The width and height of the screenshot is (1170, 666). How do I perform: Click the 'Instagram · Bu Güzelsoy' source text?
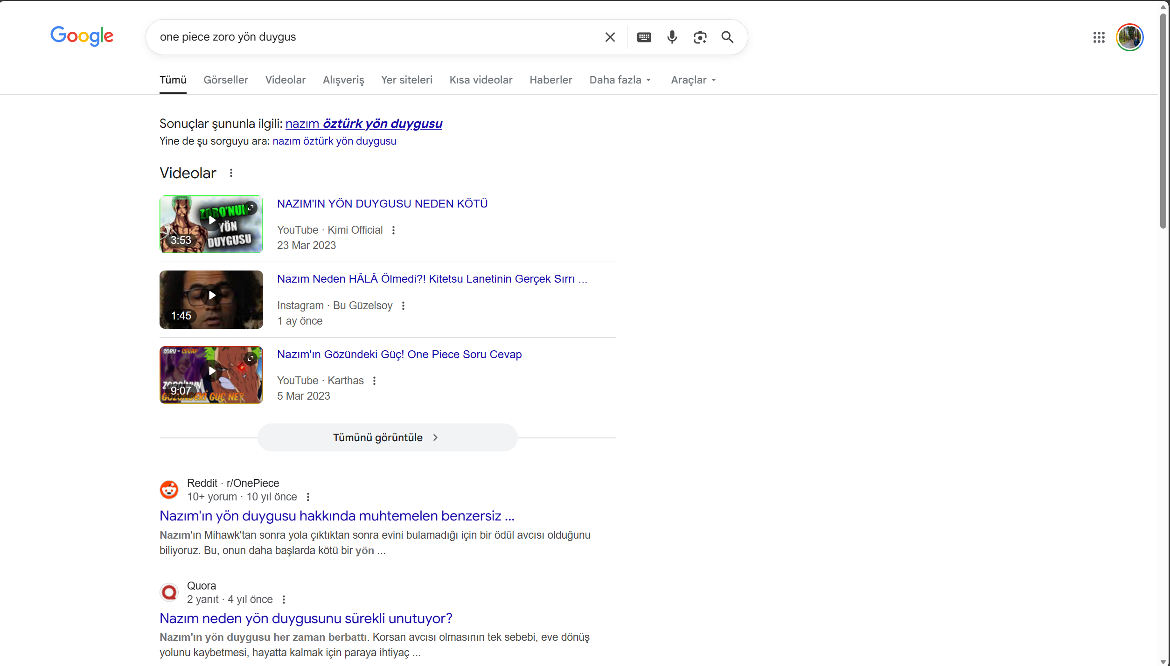point(335,305)
